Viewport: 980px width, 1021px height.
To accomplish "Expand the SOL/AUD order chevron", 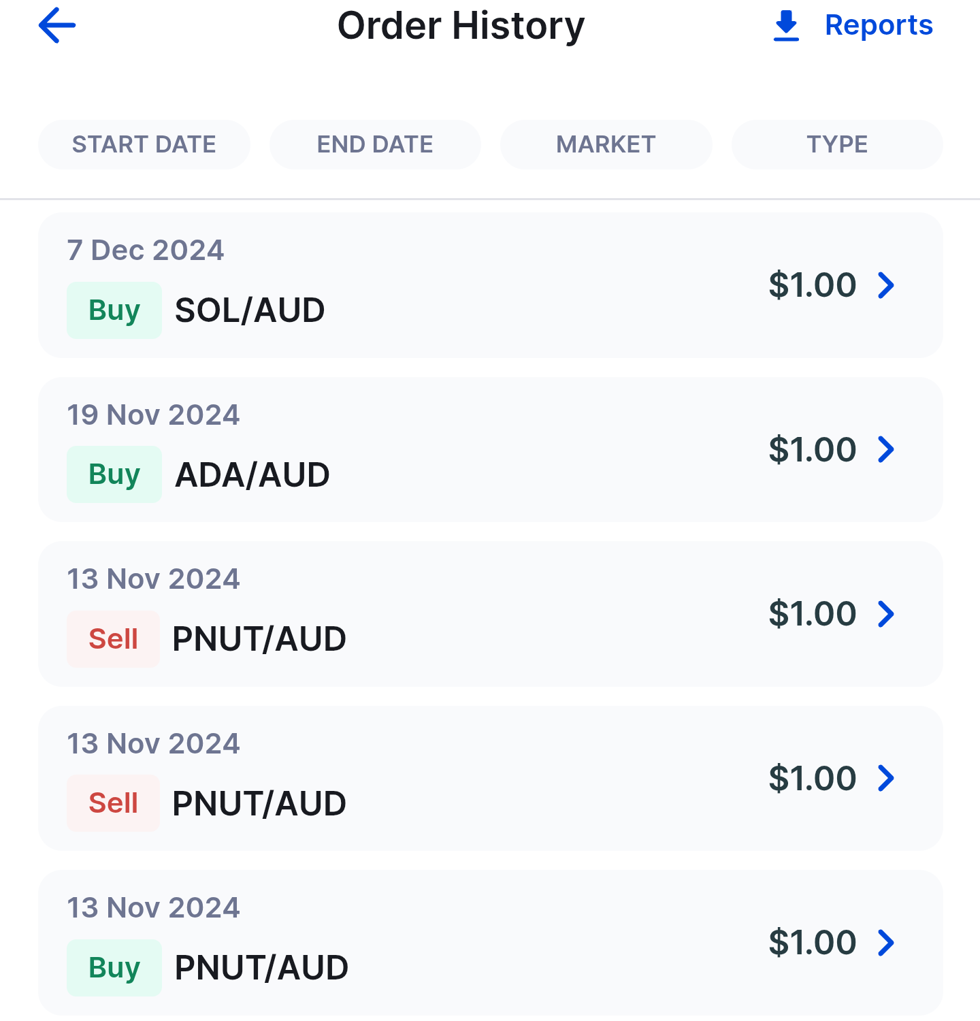I will (x=885, y=285).
